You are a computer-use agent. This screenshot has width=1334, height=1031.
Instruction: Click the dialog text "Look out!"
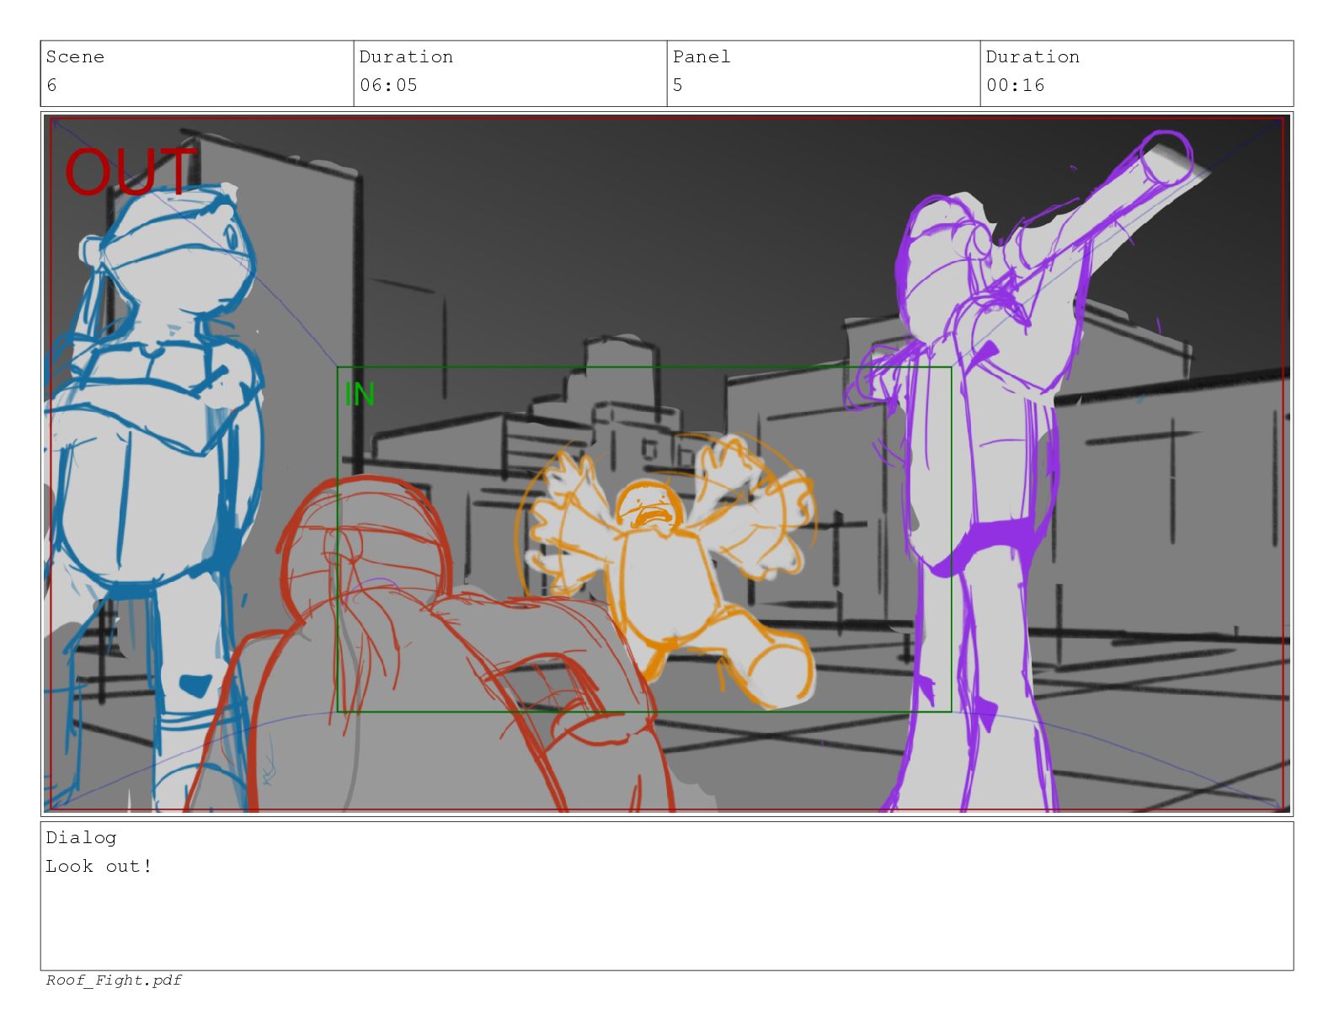pyautogui.click(x=99, y=866)
